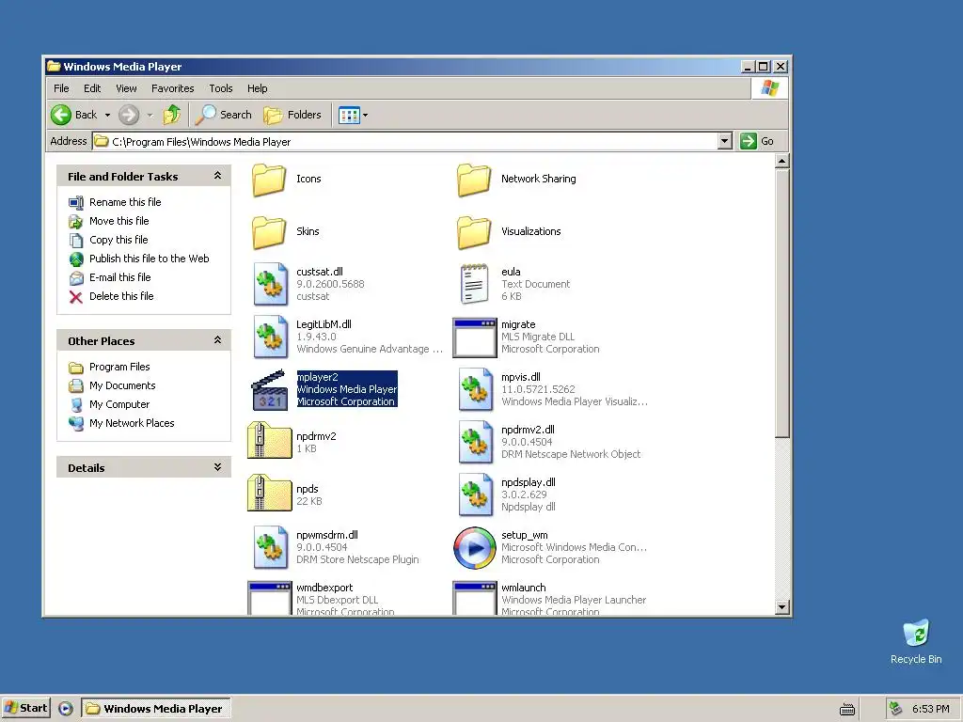The width and height of the screenshot is (963, 722).
Task: Select the mpvis.dll file icon
Action: point(475,390)
